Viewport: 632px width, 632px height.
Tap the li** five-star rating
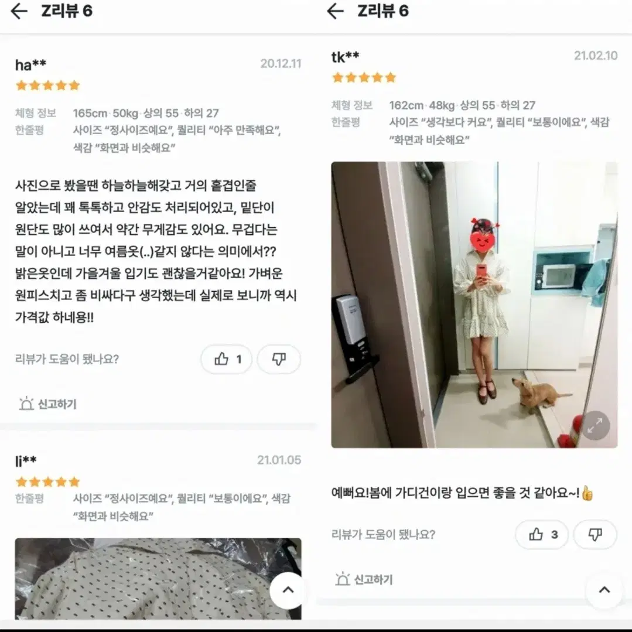tap(47, 481)
